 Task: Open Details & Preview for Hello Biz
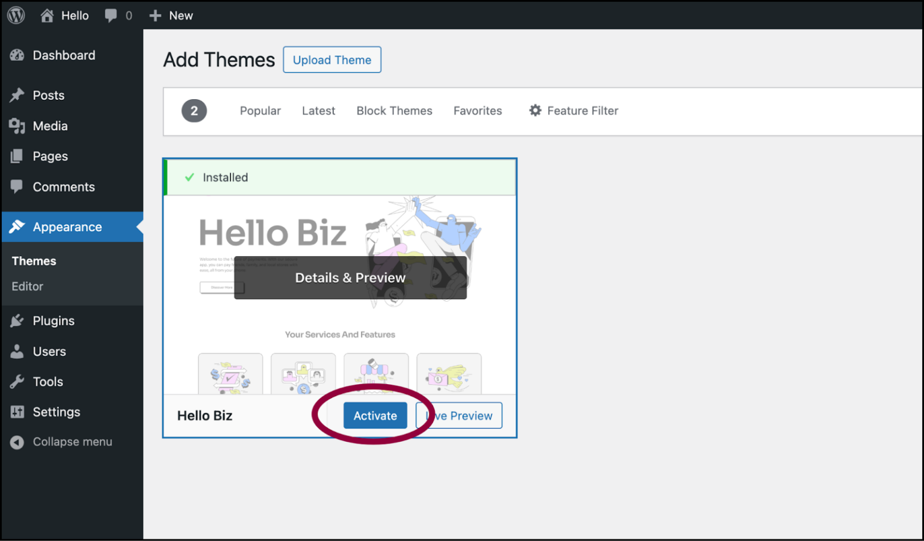click(x=350, y=278)
